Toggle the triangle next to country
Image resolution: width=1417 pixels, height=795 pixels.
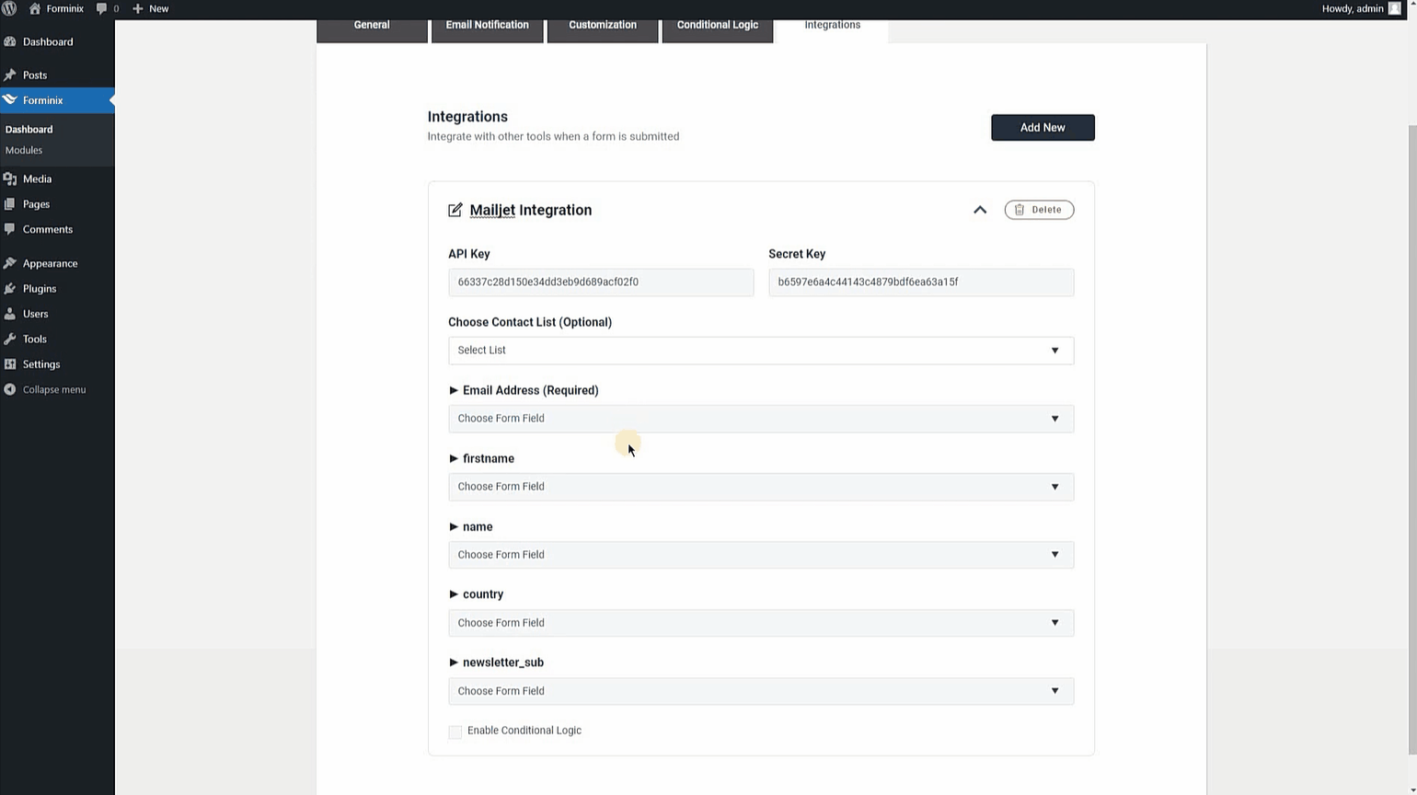(454, 594)
